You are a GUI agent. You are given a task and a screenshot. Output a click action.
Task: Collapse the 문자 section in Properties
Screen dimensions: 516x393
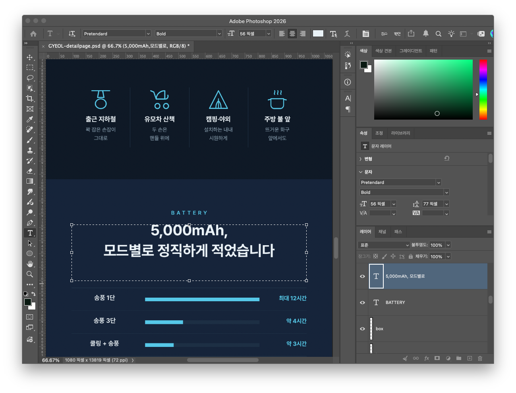(361, 172)
